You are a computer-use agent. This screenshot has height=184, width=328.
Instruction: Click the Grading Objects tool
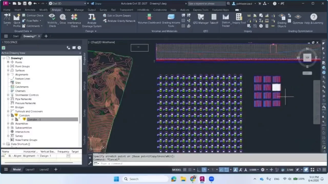coord(282,20)
